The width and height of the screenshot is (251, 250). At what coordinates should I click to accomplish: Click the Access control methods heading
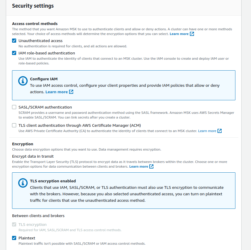[x=35, y=24]
